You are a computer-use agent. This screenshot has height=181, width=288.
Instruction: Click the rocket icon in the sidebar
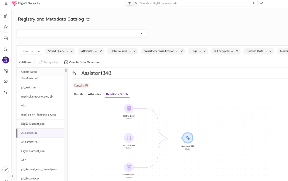(6, 16)
